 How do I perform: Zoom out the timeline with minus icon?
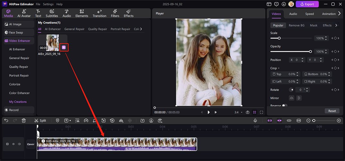[x=308, y=120]
